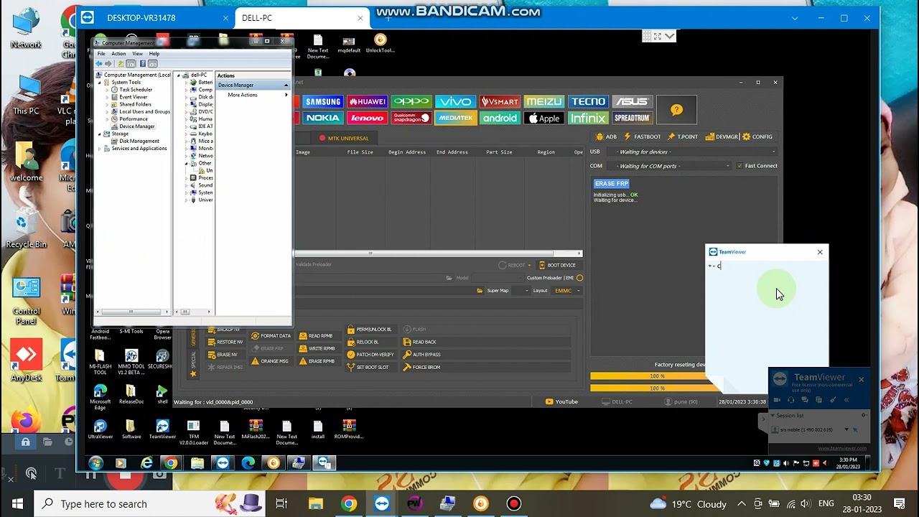Select the VSmart brand tile
The image size is (919, 517).
500,102
